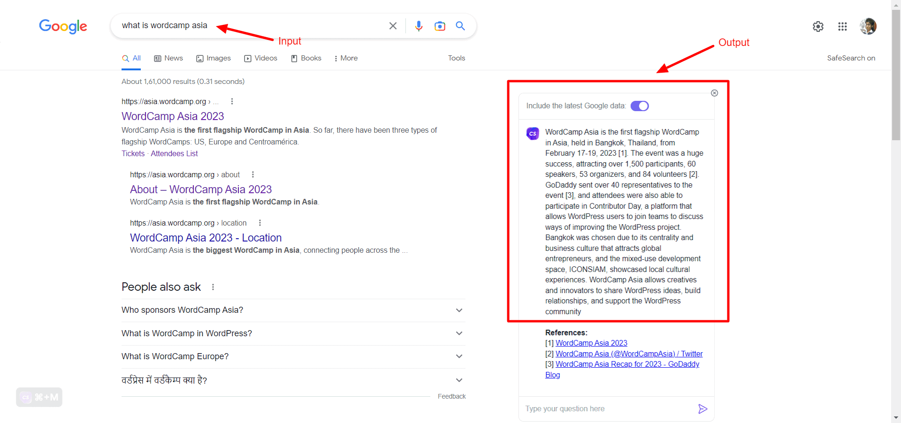Expand Who sponsors WordCamp Asia question

tap(293, 310)
